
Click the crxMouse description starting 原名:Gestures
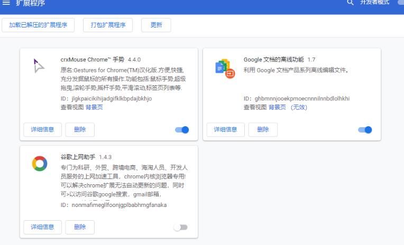123,79
